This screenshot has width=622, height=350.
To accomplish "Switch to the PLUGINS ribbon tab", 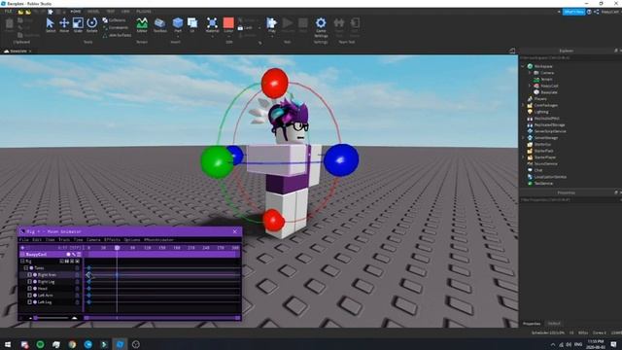I will coord(144,12).
